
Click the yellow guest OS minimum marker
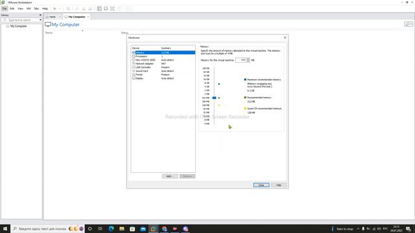219,105
